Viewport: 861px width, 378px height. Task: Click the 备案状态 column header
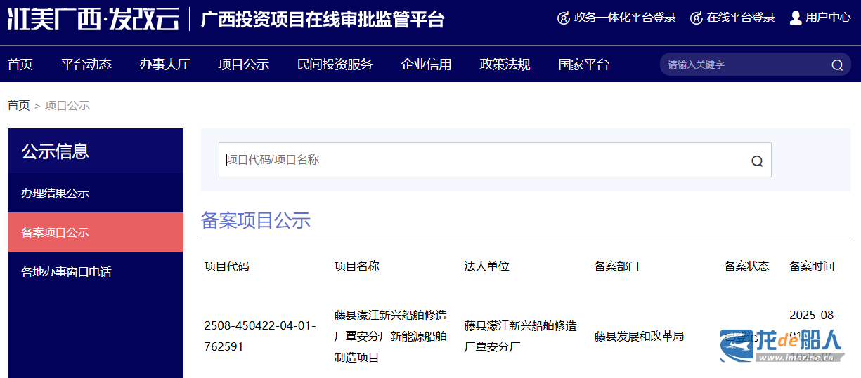pos(747,266)
